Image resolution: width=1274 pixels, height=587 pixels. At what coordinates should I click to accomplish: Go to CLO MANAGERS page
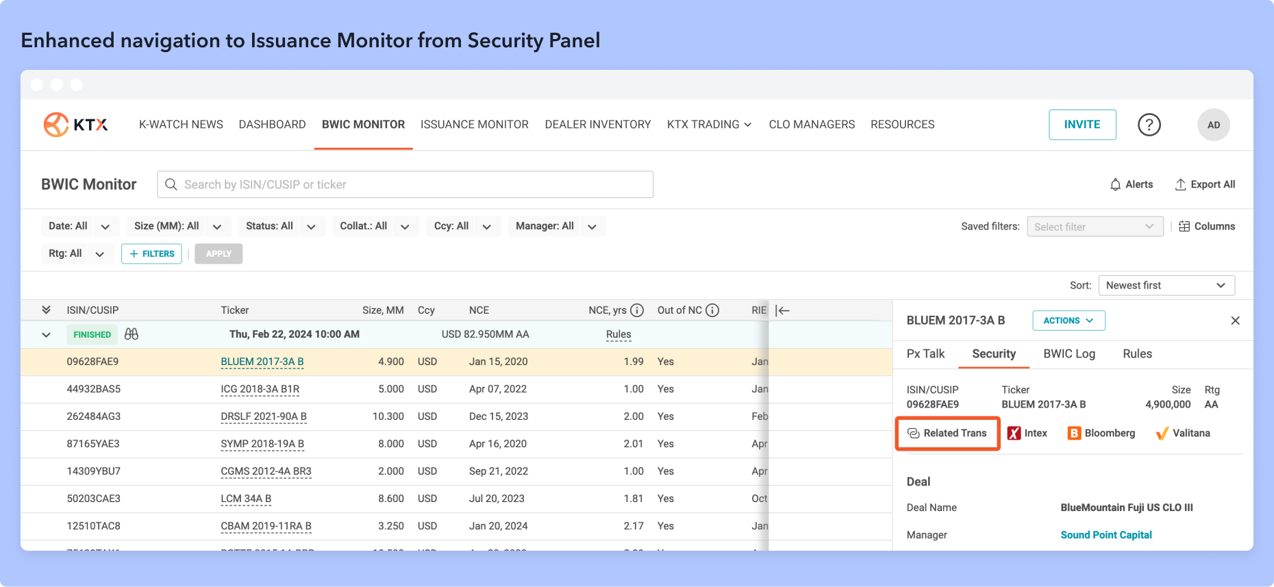point(812,125)
